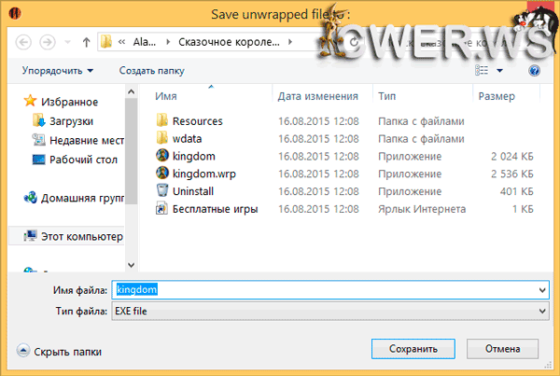Select Загрузки in the navigation pane
The height and width of the screenshot is (376, 560).
pos(73,120)
